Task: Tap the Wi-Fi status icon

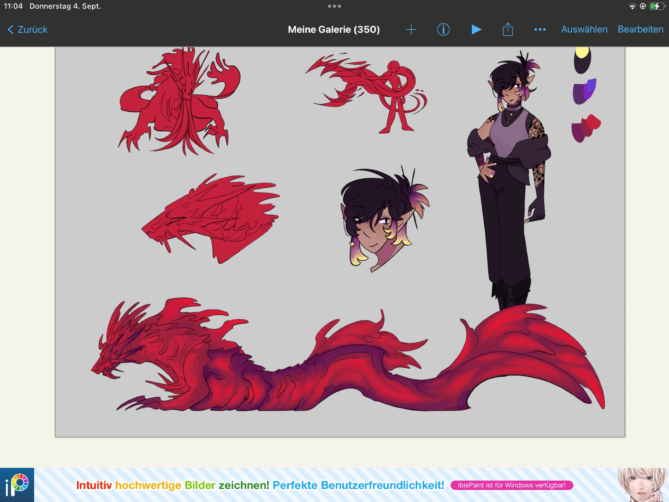Action: tap(632, 6)
